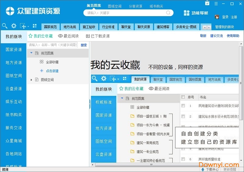Select the screenshot scissors tool

click(x=23, y=26)
